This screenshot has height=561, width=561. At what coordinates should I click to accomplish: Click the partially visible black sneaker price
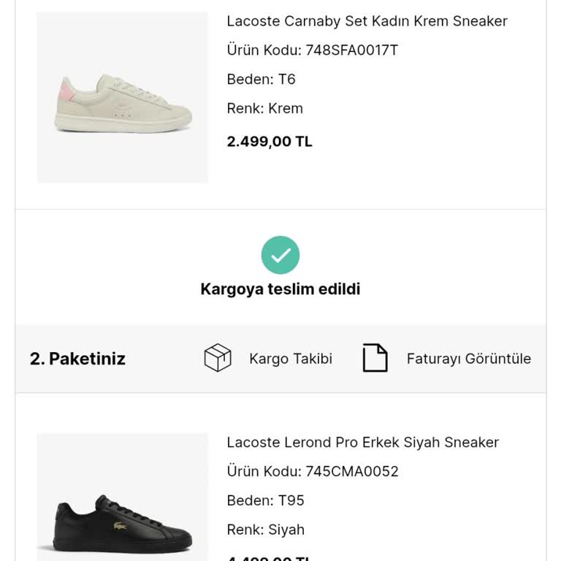point(270,558)
